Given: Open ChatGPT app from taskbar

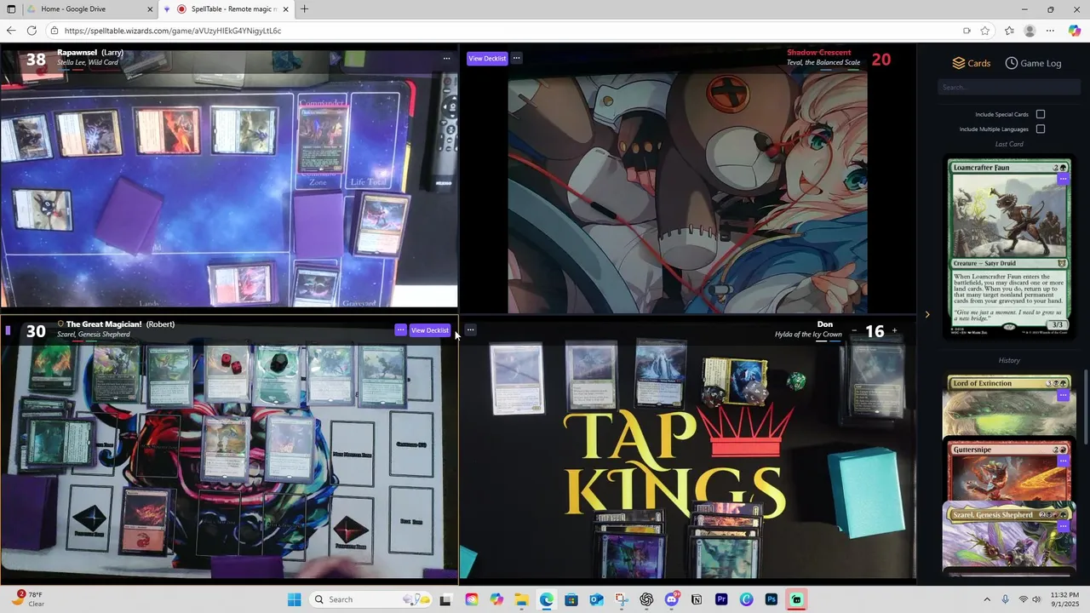Looking at the screenshot, I should (646, 599).
